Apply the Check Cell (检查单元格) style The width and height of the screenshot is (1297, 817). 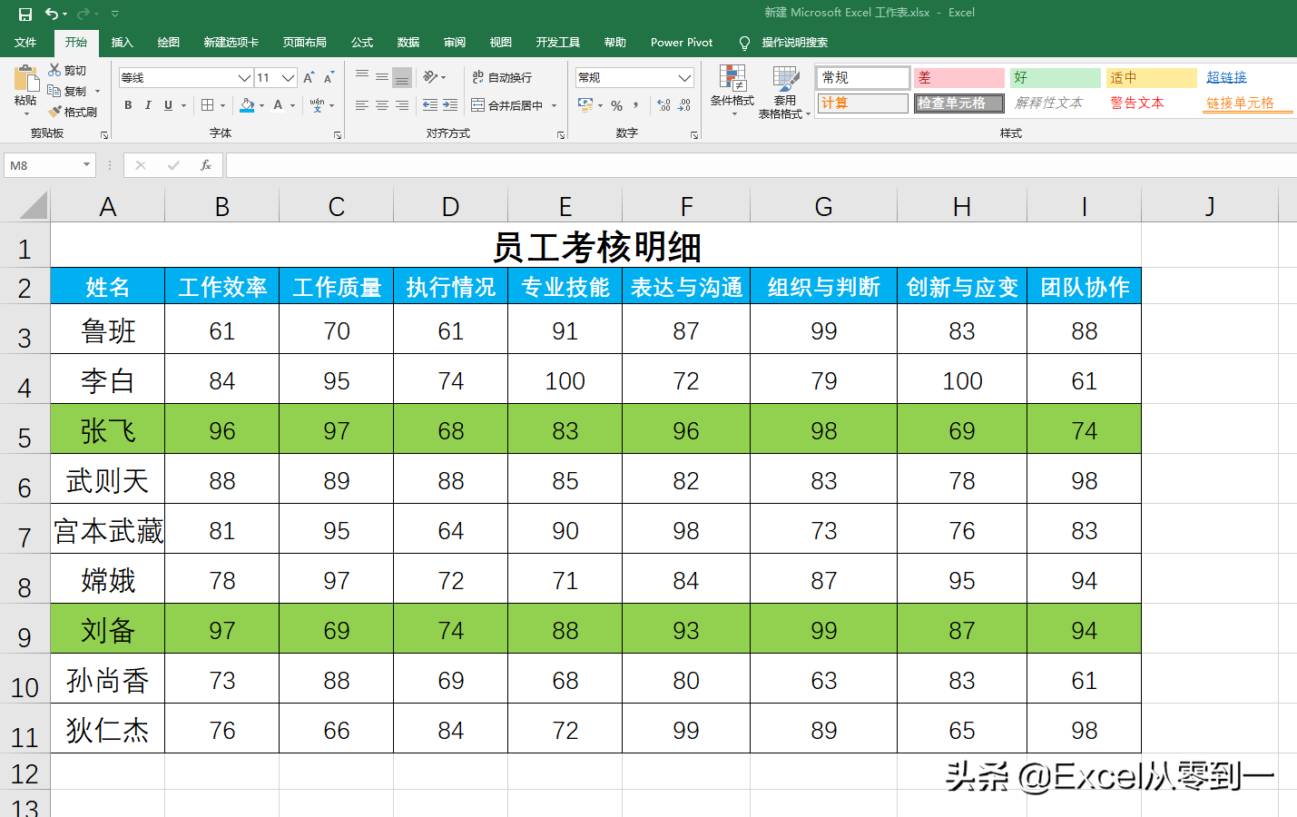[x=958, y=103]
